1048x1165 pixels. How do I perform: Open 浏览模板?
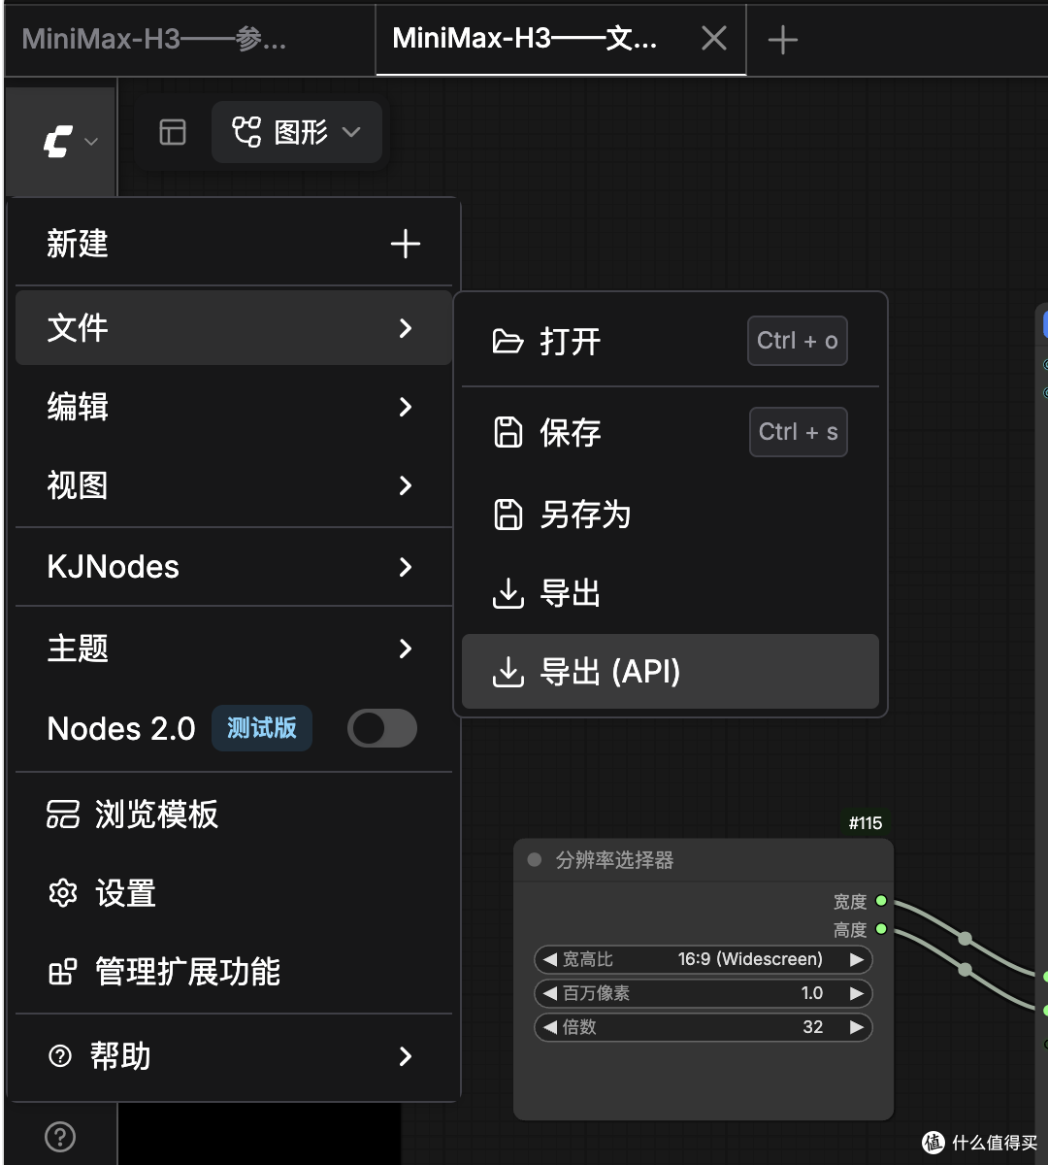coord(234,814)
